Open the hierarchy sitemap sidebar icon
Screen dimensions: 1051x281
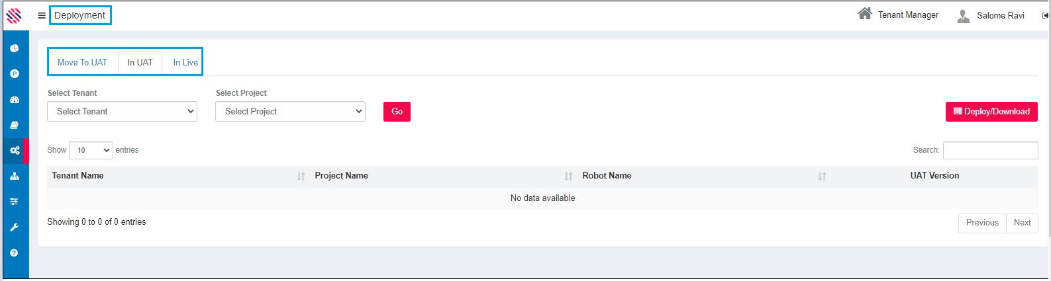tap(14, 177)
